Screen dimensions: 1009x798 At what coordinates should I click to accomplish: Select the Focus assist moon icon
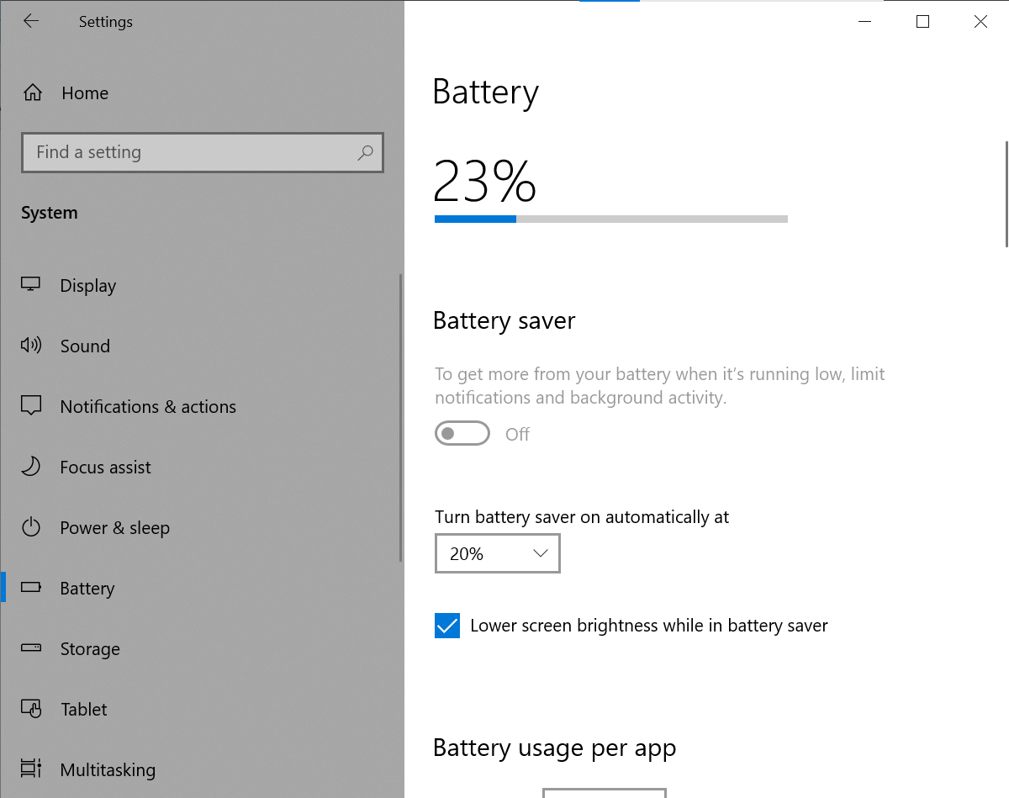[30, 467]
